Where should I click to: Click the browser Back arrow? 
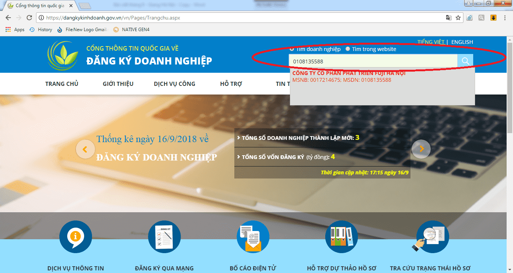(x=8, y=18)
